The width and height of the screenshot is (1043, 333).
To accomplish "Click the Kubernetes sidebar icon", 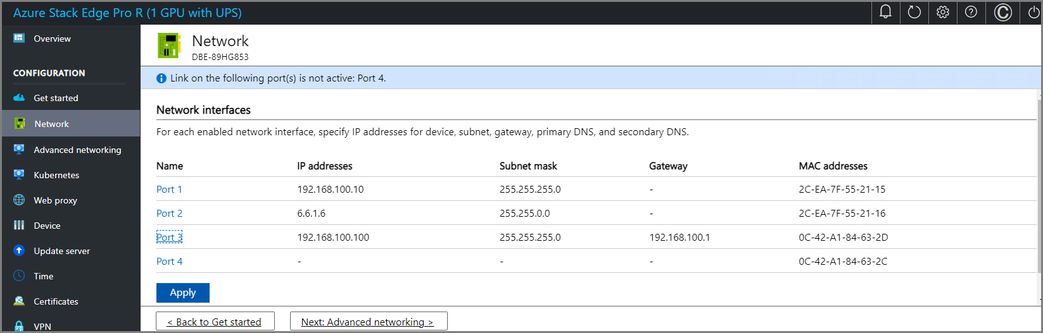I will (19, 174).
